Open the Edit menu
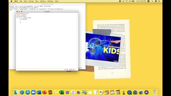171x96 pixels. (25, 1)
